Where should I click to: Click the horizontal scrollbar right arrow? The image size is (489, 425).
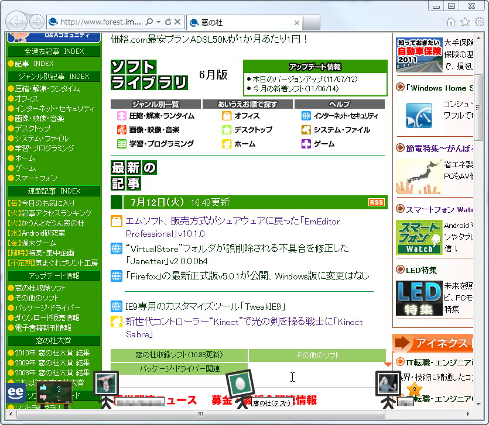[468, 414]
